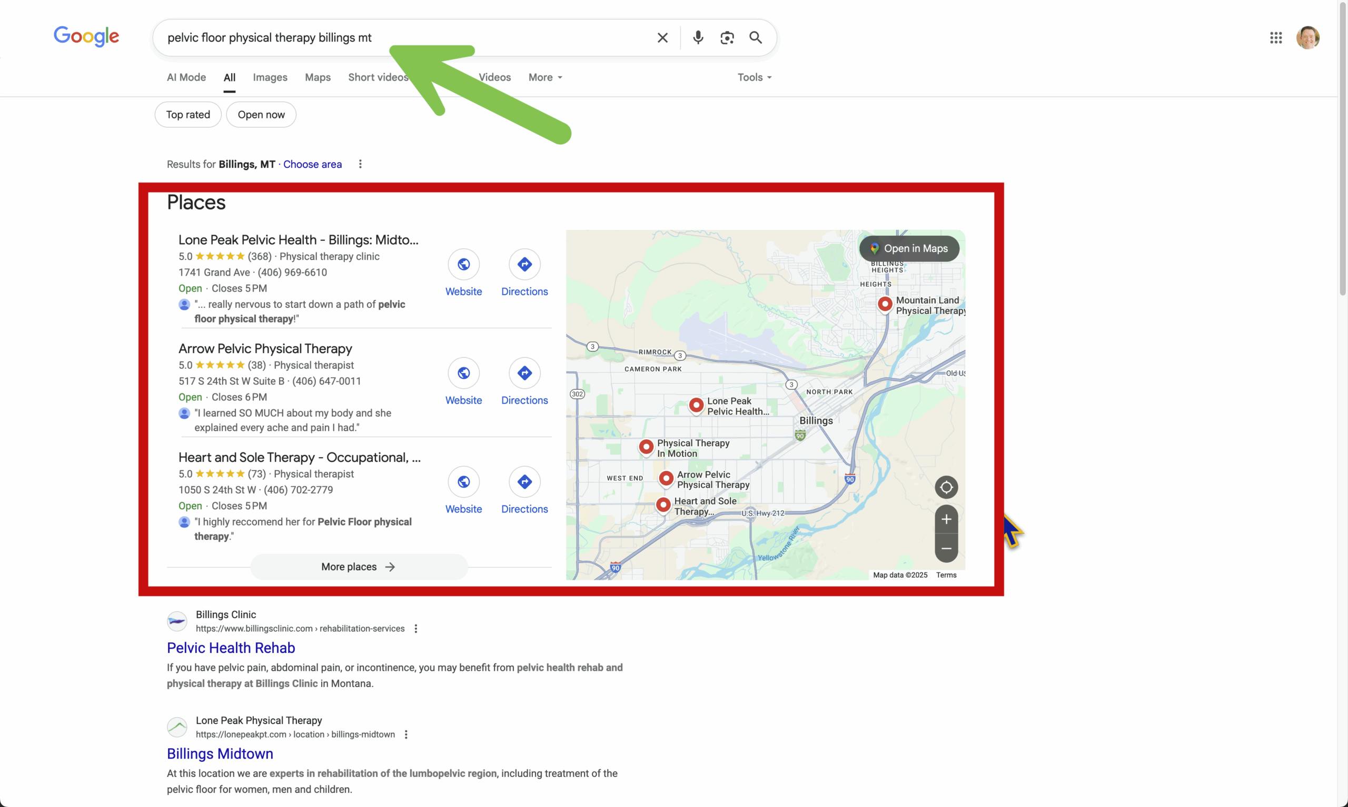Open three-dot menu for Lone Peak Physical Therapy result

click(x=406, y=735)
